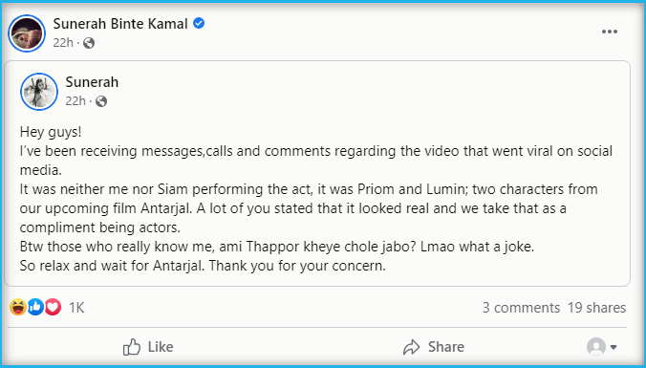The height and width of the screenshot is (368, 646).
Task: Click the globe privacy icon in shared post
Action: click(101, 101)
